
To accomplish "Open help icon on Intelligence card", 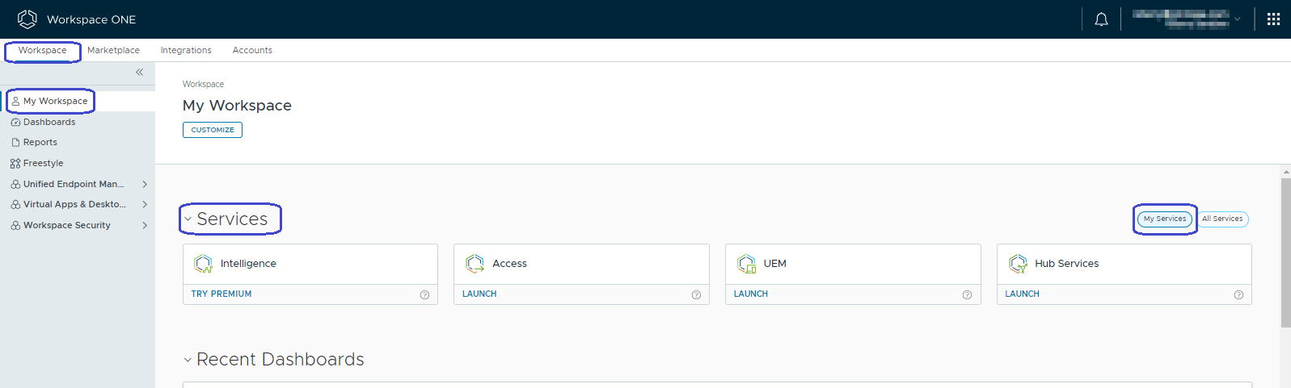I will pos(424,294).
